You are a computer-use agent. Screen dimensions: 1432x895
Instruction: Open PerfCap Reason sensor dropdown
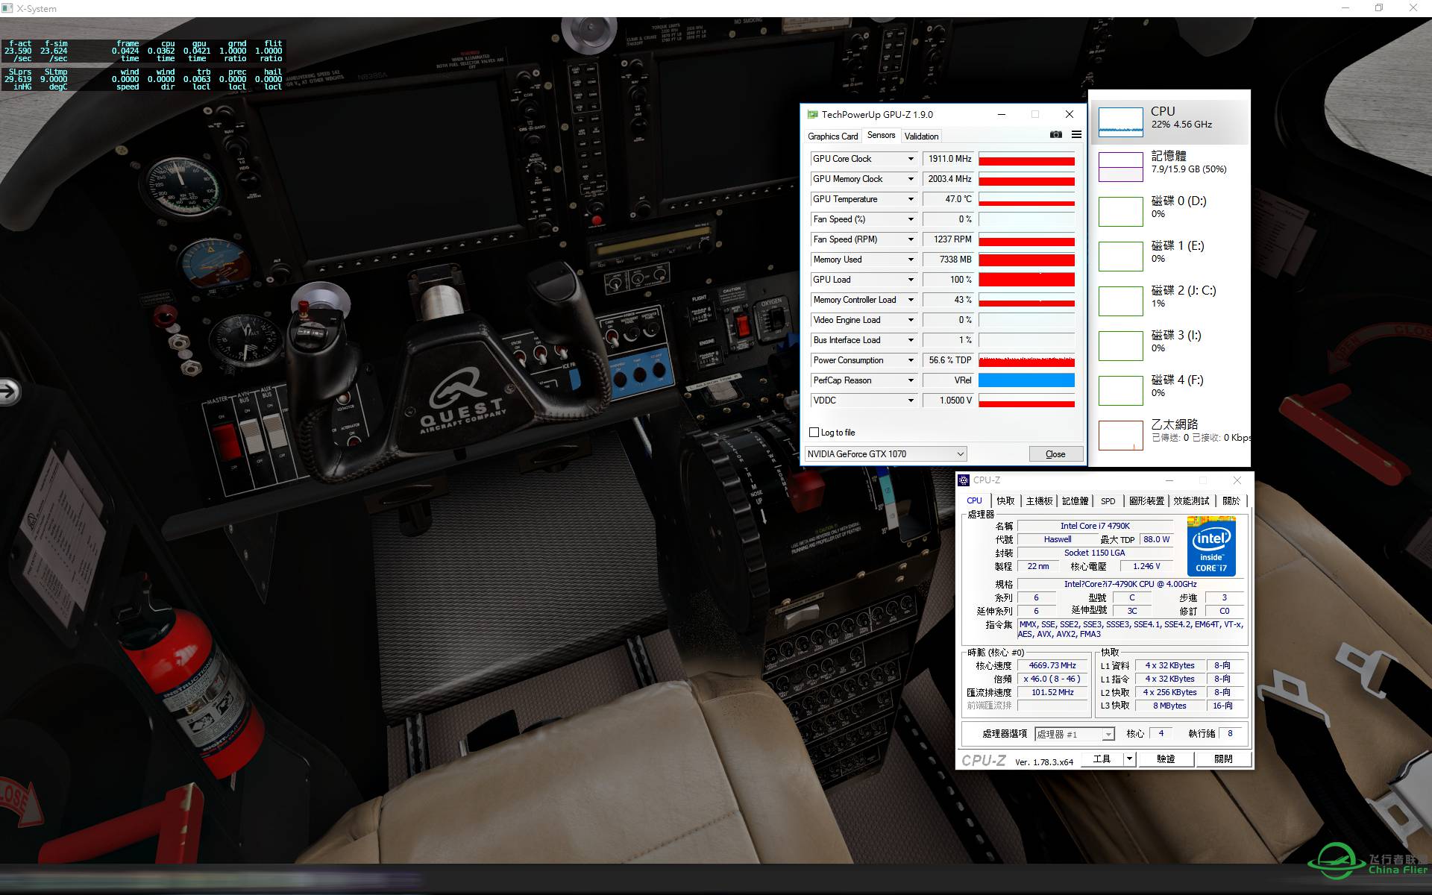coord(910,380)
